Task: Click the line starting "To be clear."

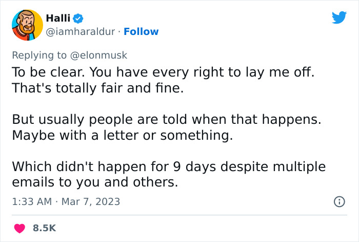Action: pos(163,72)
